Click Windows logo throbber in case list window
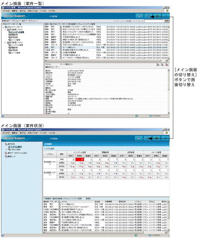This screenshot has height=238, width=198. coord(167,11)
